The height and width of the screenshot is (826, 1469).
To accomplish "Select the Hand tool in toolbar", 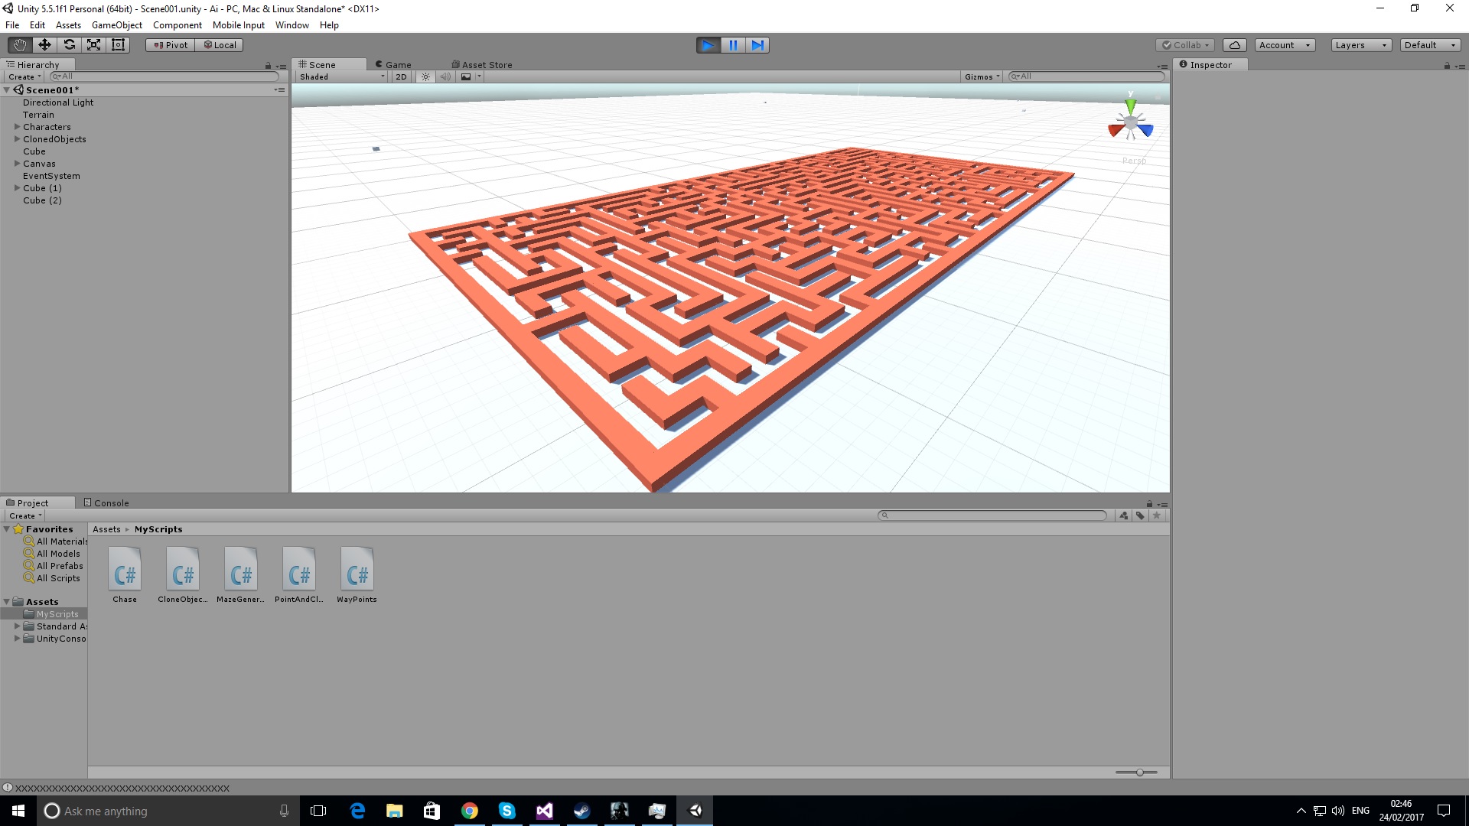I will pos(20,45).
